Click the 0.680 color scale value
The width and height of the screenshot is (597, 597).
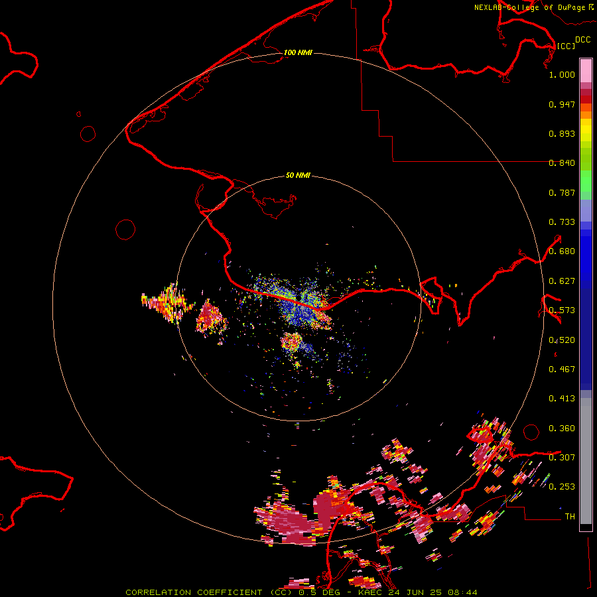click(x=562, y=251)
